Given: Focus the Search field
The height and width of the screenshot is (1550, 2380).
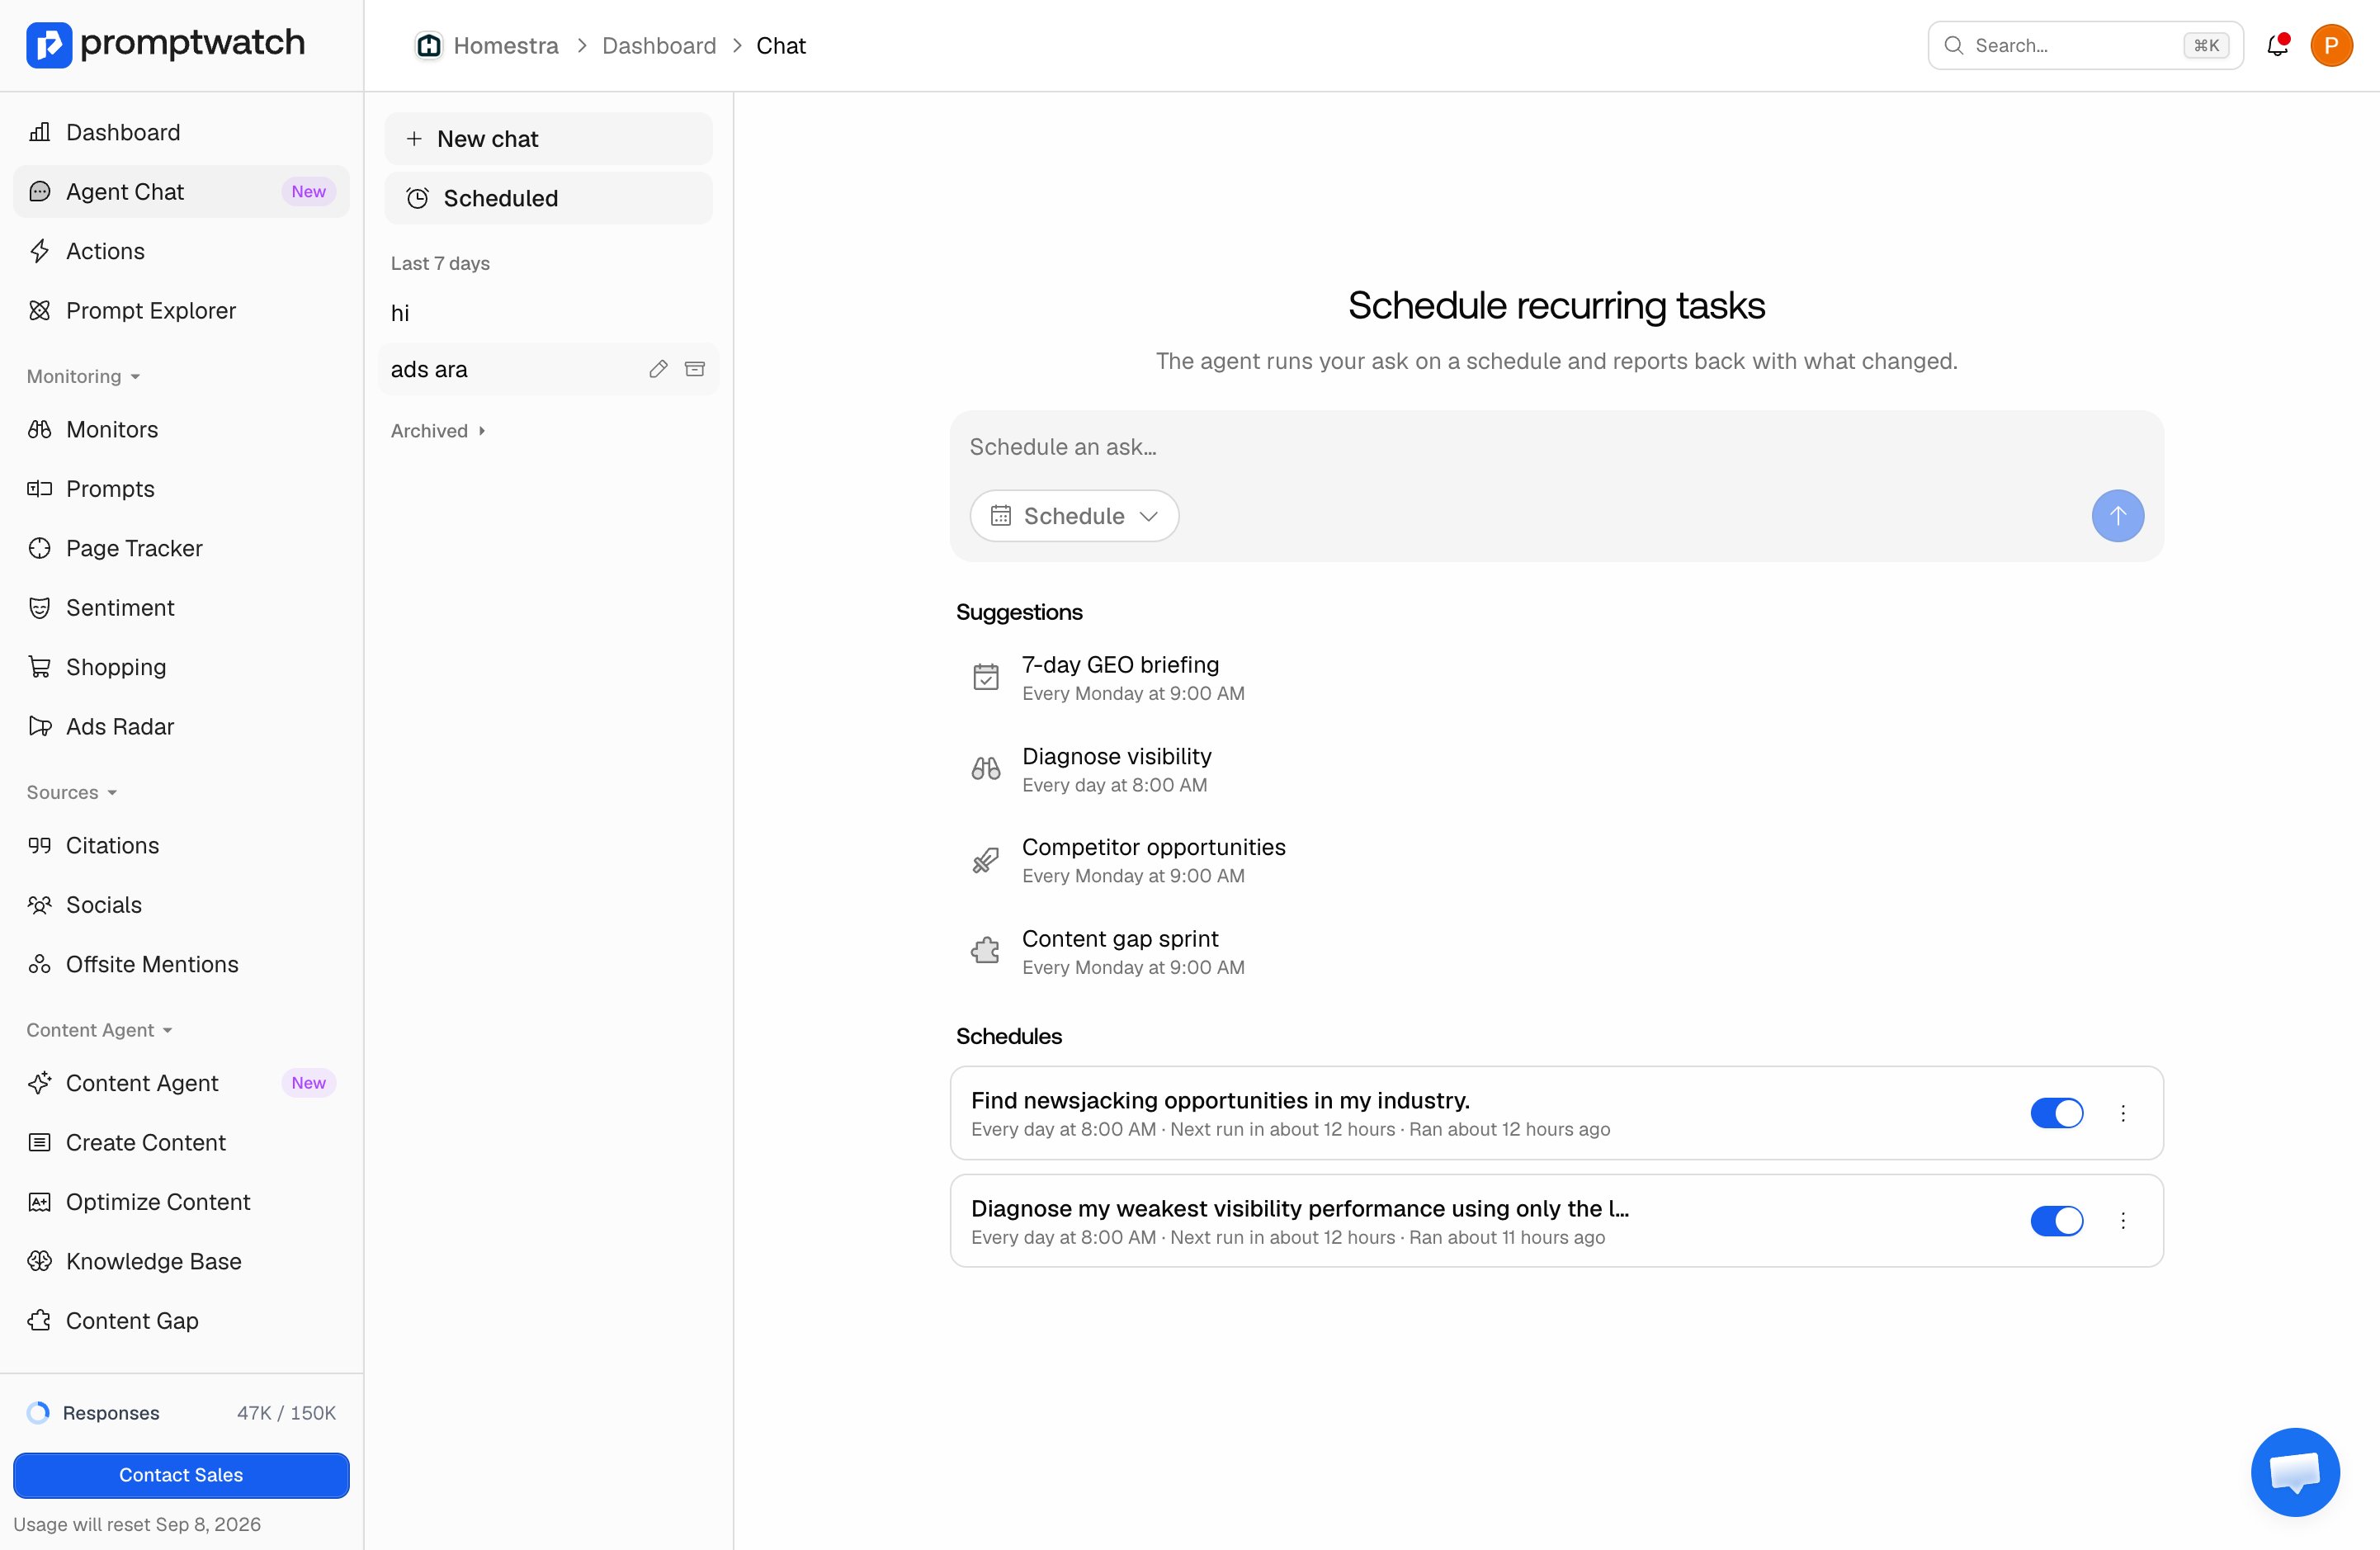Looking at the screenshot, I should pyautogui.click(x=2086, y=45).
